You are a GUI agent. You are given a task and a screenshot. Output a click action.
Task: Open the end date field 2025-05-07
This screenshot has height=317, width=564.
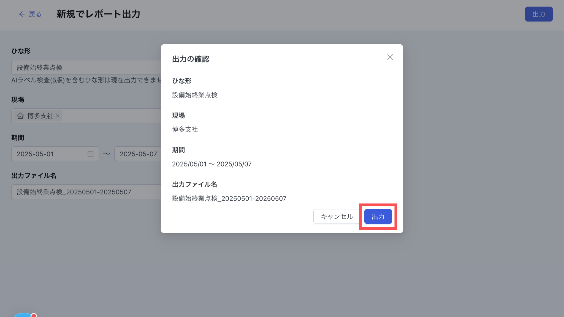pos(138,154)
